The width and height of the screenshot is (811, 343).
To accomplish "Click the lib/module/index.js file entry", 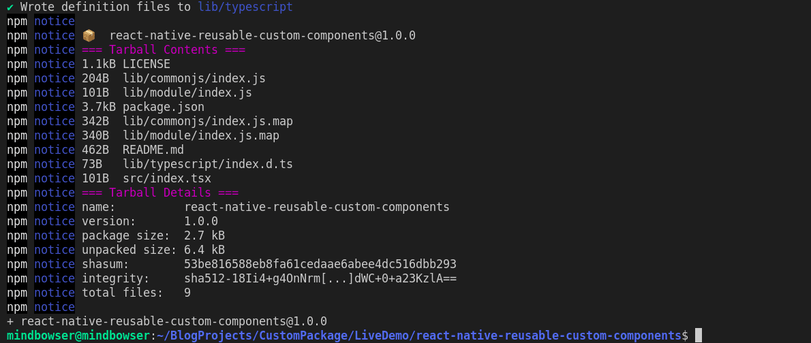I will [187, 93].
